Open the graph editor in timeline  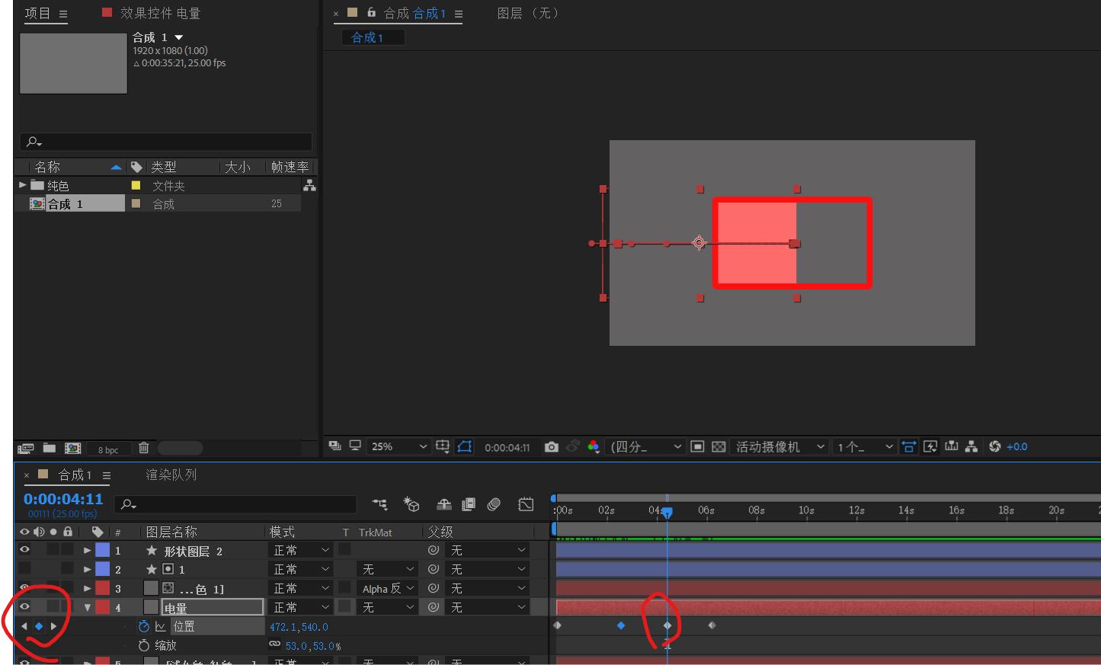click(x=526, y=504)
